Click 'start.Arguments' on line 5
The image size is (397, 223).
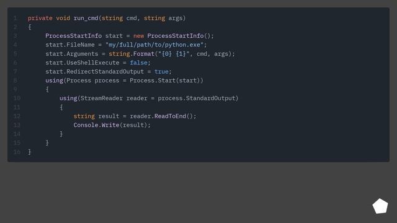72,54
